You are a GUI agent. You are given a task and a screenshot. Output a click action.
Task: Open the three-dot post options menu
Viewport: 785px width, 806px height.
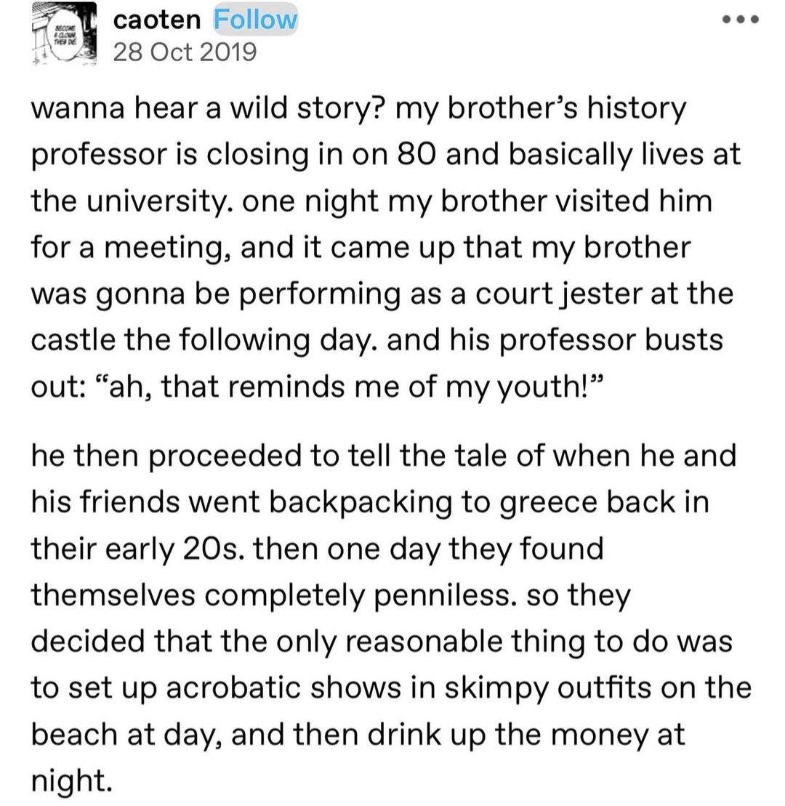click(740, 20)
